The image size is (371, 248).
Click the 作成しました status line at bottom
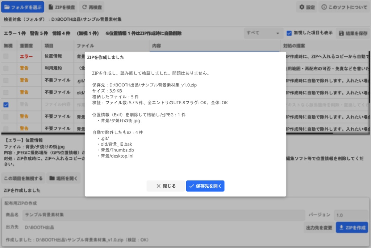(x=77, y=240)
